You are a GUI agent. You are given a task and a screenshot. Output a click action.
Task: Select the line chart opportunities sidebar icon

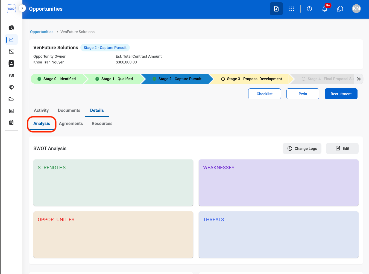coord(11,40)
